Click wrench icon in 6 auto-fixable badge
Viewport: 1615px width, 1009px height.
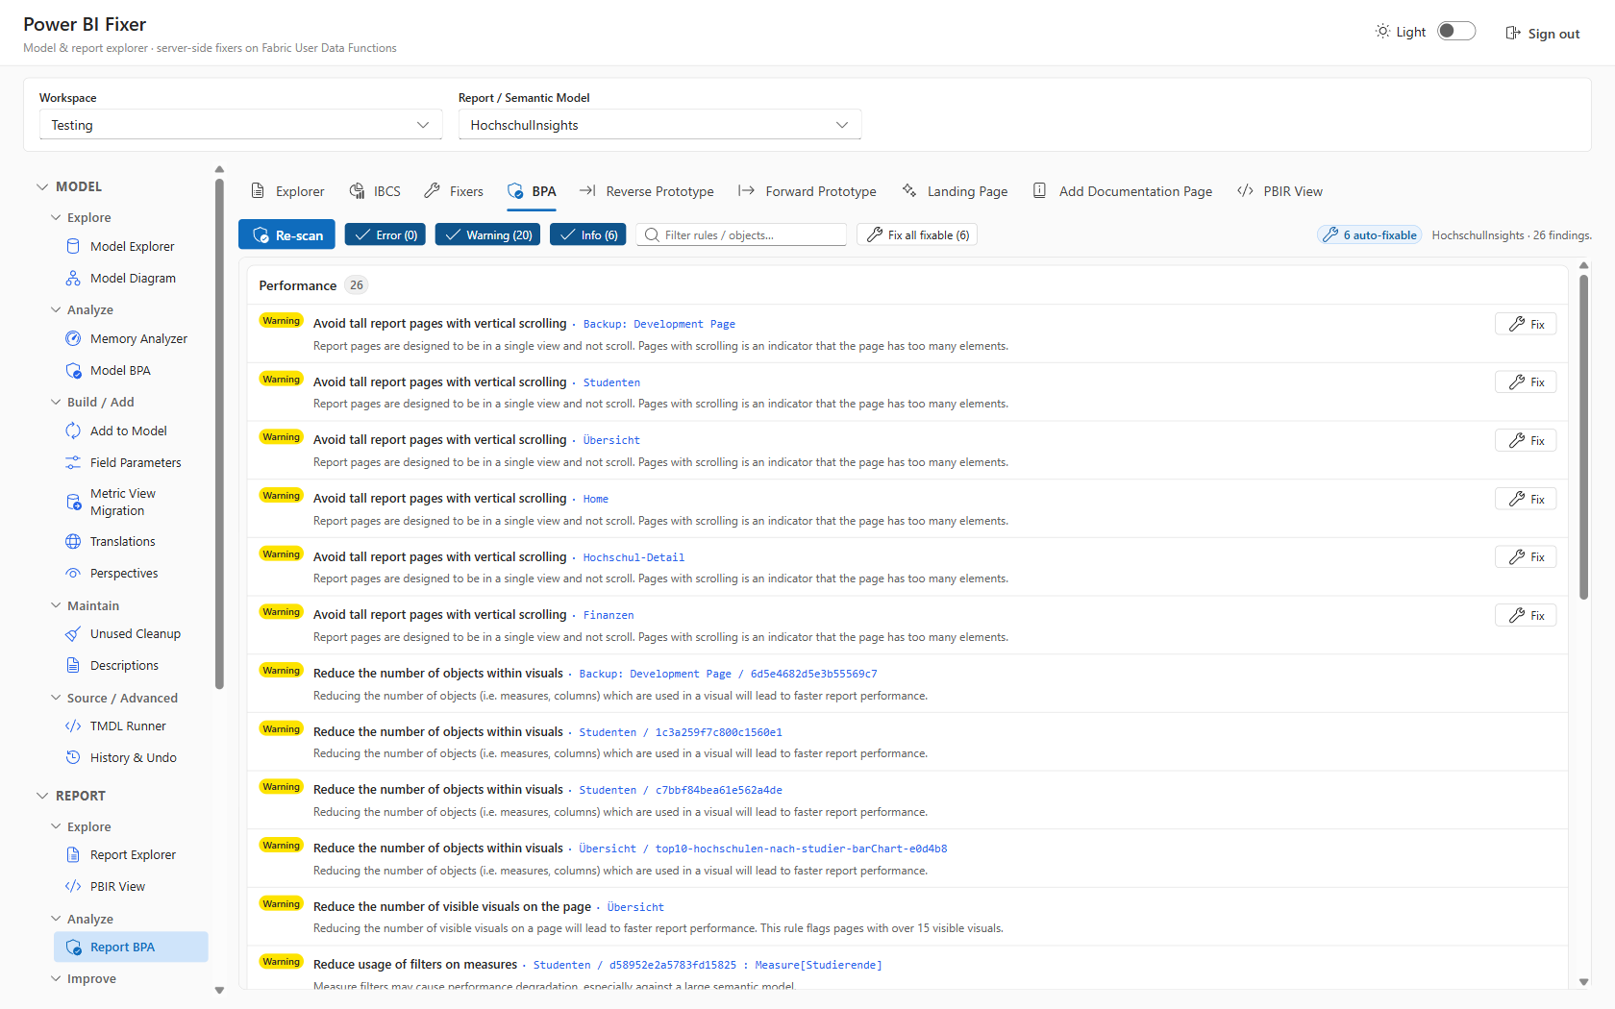coord(1330,234)
